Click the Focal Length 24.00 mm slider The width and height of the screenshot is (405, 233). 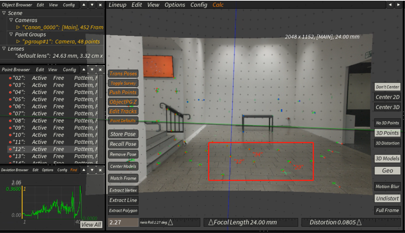[251, 222]
